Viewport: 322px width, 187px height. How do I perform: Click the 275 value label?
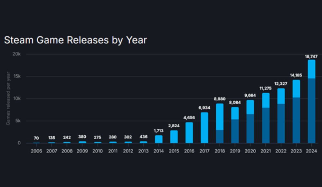pos(97,138)
